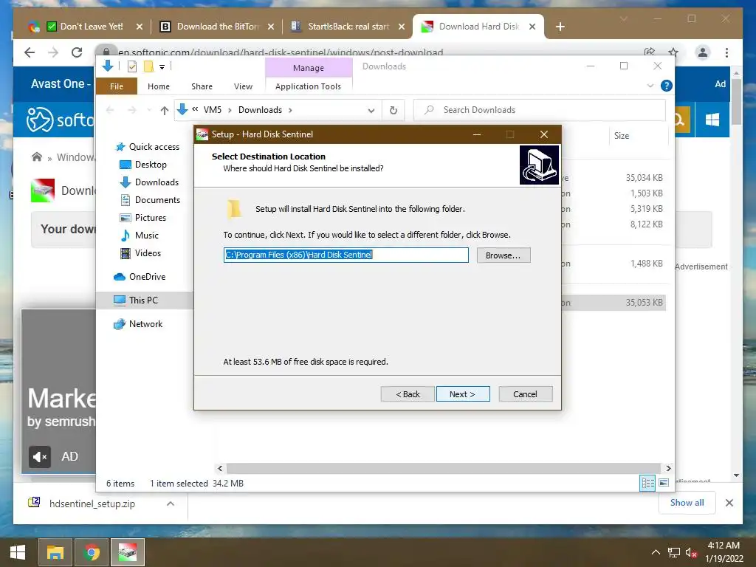Cancel the Hard Disk Sentinel setup
The width and height of the screenshot is (756, 567).
pyautogui.click(x=525, y=394)
